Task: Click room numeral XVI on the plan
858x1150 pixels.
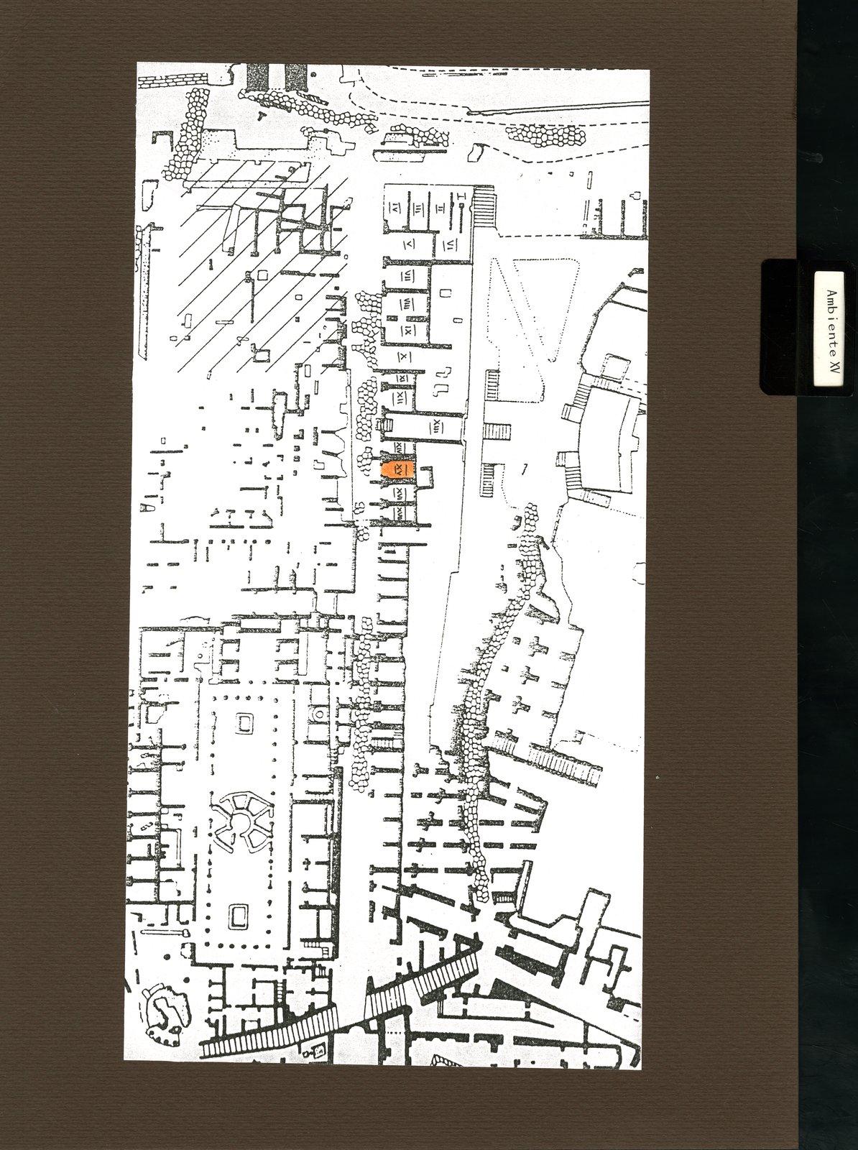Action: point(398,495)
